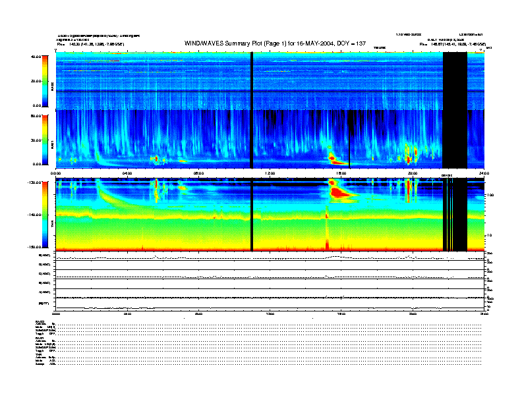
Task: Click the top spectrogram color scale bar
Action: [45, 80]
